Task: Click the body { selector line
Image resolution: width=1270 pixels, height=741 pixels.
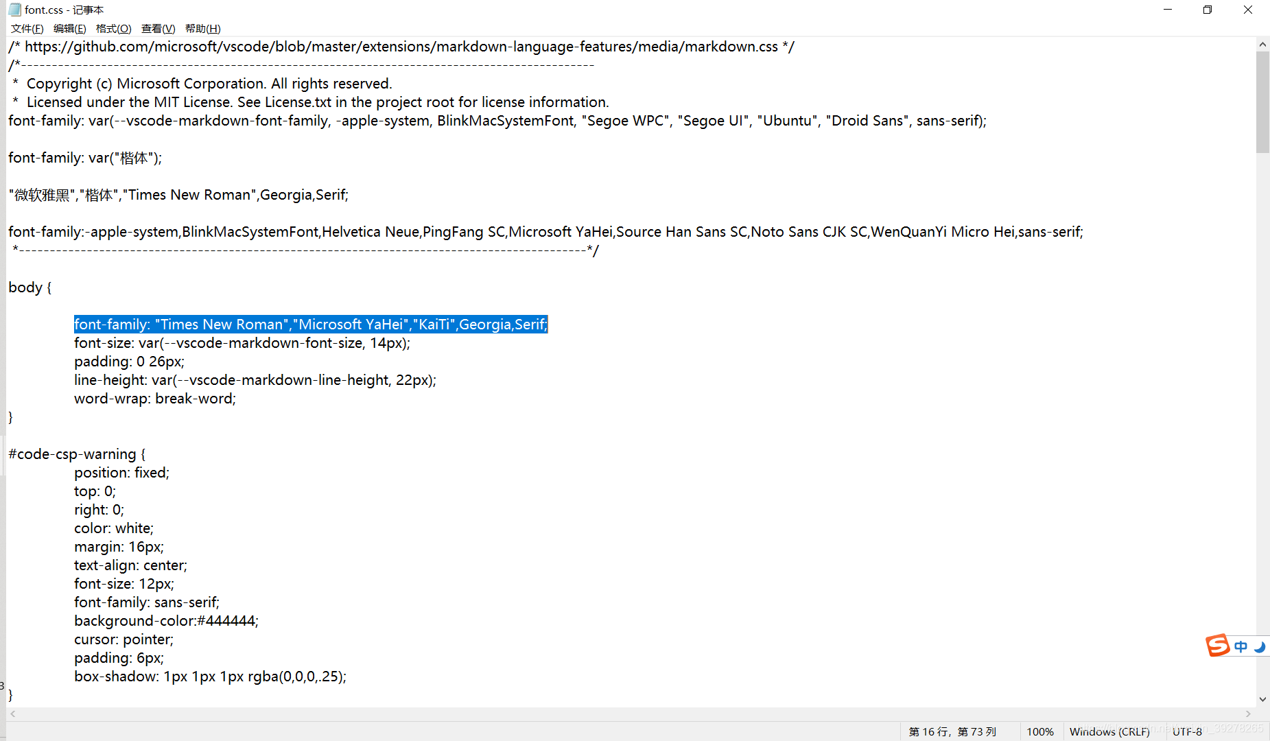Action: [x=30, y=287]
